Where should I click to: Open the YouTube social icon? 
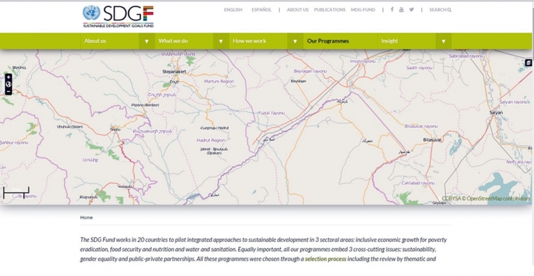[x=402, y=9]
